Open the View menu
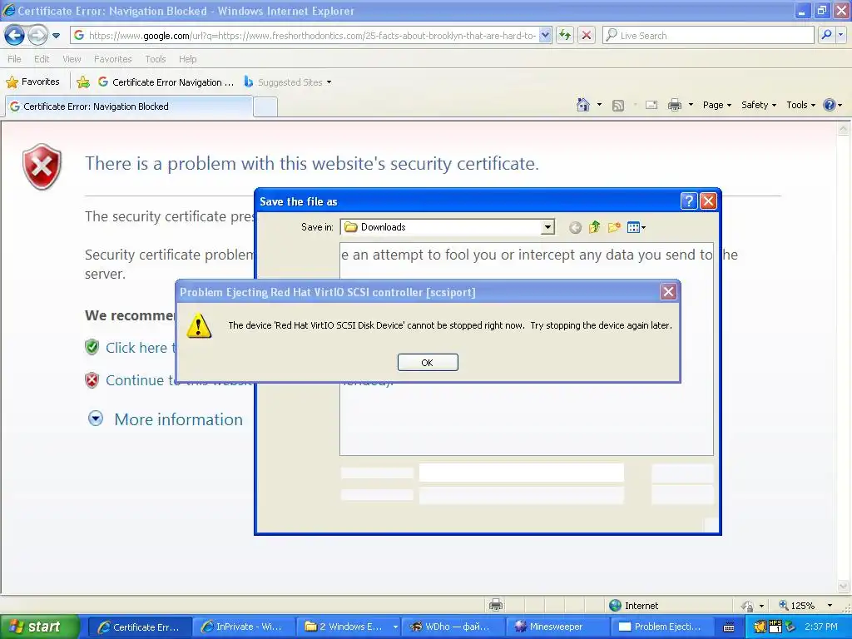The width and height of the screenshot is (852, 639). coord(72,59)
